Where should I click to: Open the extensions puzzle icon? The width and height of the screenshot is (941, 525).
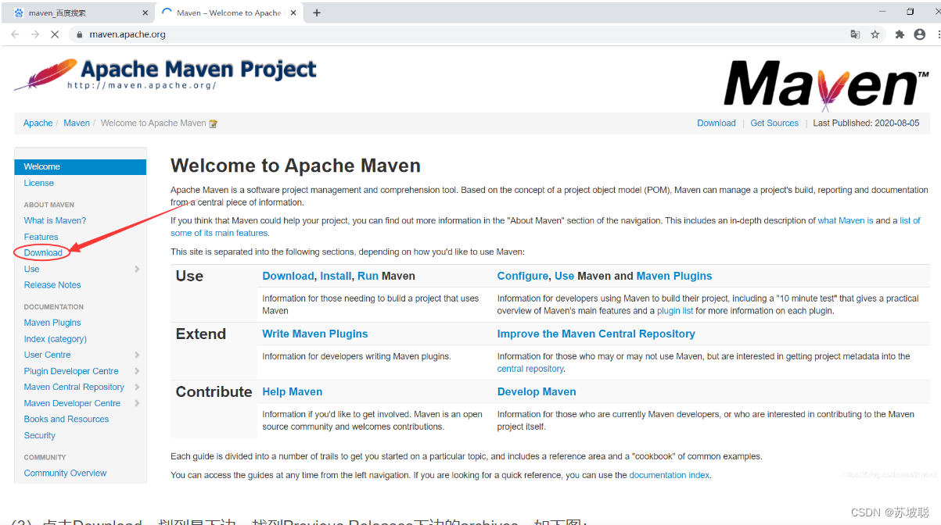point(900,34)
